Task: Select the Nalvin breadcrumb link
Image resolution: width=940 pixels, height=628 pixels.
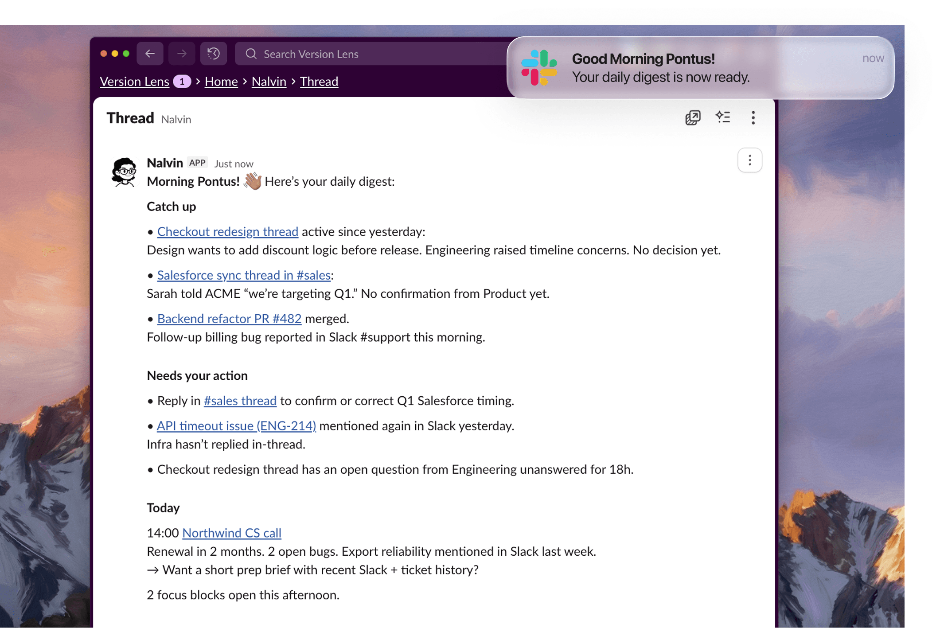Action: pos(269,82)
